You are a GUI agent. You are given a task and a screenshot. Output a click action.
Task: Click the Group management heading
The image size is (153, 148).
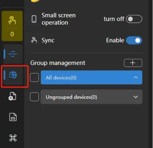point(58,63)
